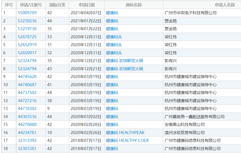The height and width of the screenshot is (153, 241).
Task: Open registration number 44303536
Action: (x=27, y=117)
